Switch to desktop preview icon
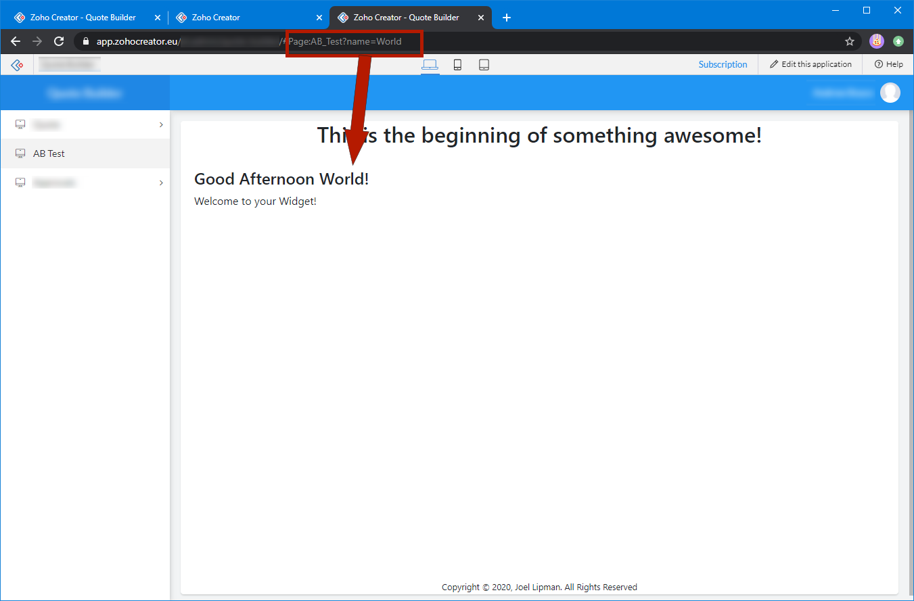 430,65
